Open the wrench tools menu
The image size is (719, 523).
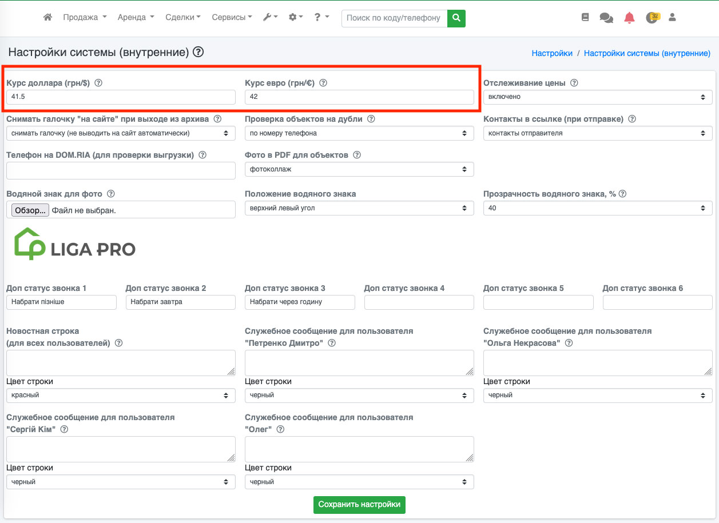[x=270, y=18]
